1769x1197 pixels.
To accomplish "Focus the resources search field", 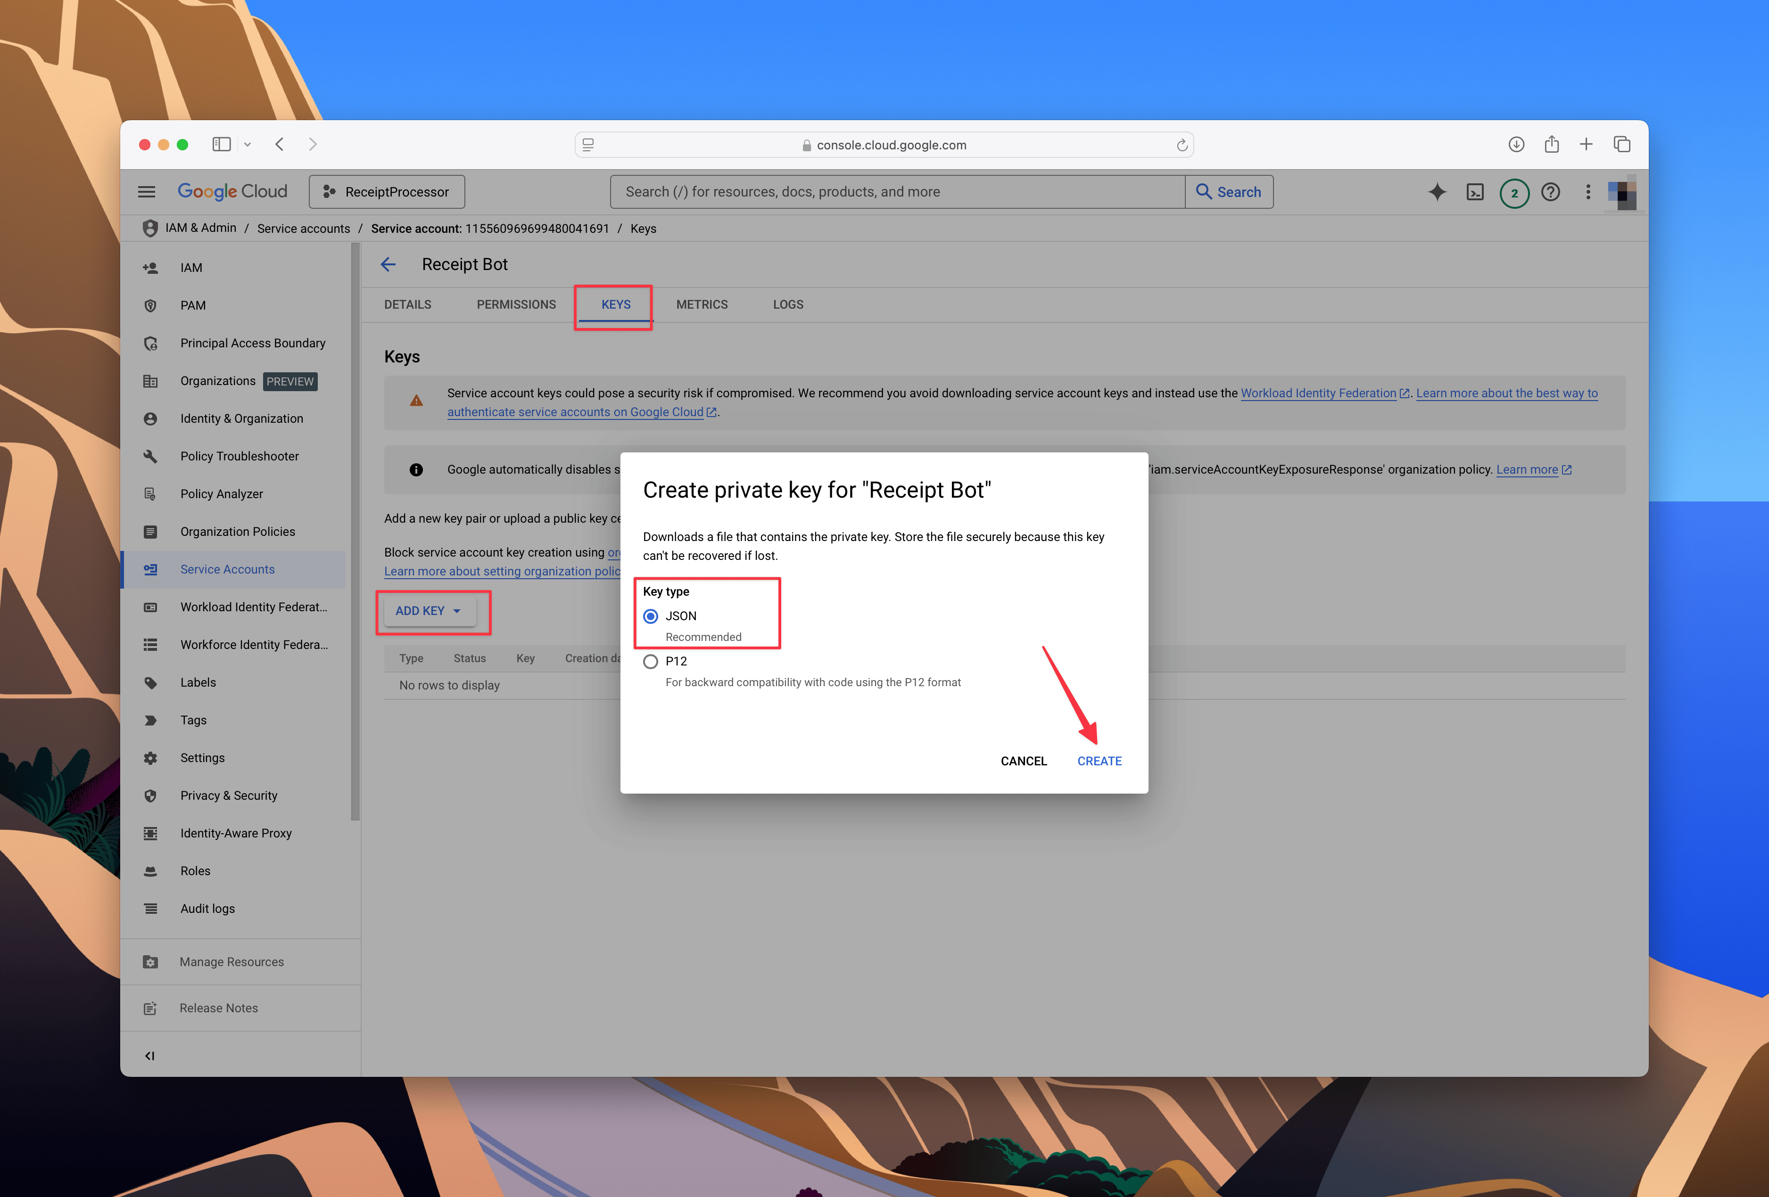I will (x=897, y=192).
